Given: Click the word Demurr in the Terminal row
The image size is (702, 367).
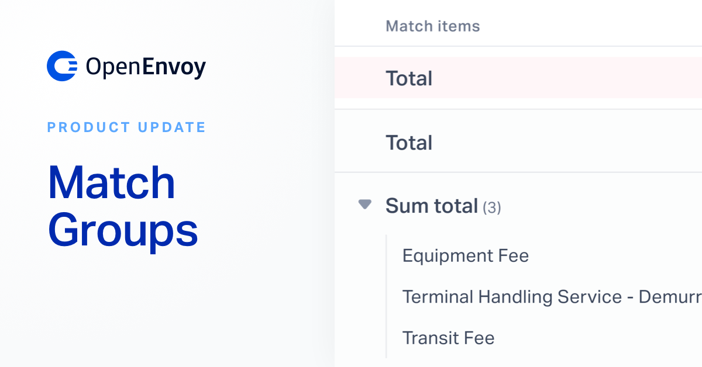Looking at the screenshot, I should point(670,297).
